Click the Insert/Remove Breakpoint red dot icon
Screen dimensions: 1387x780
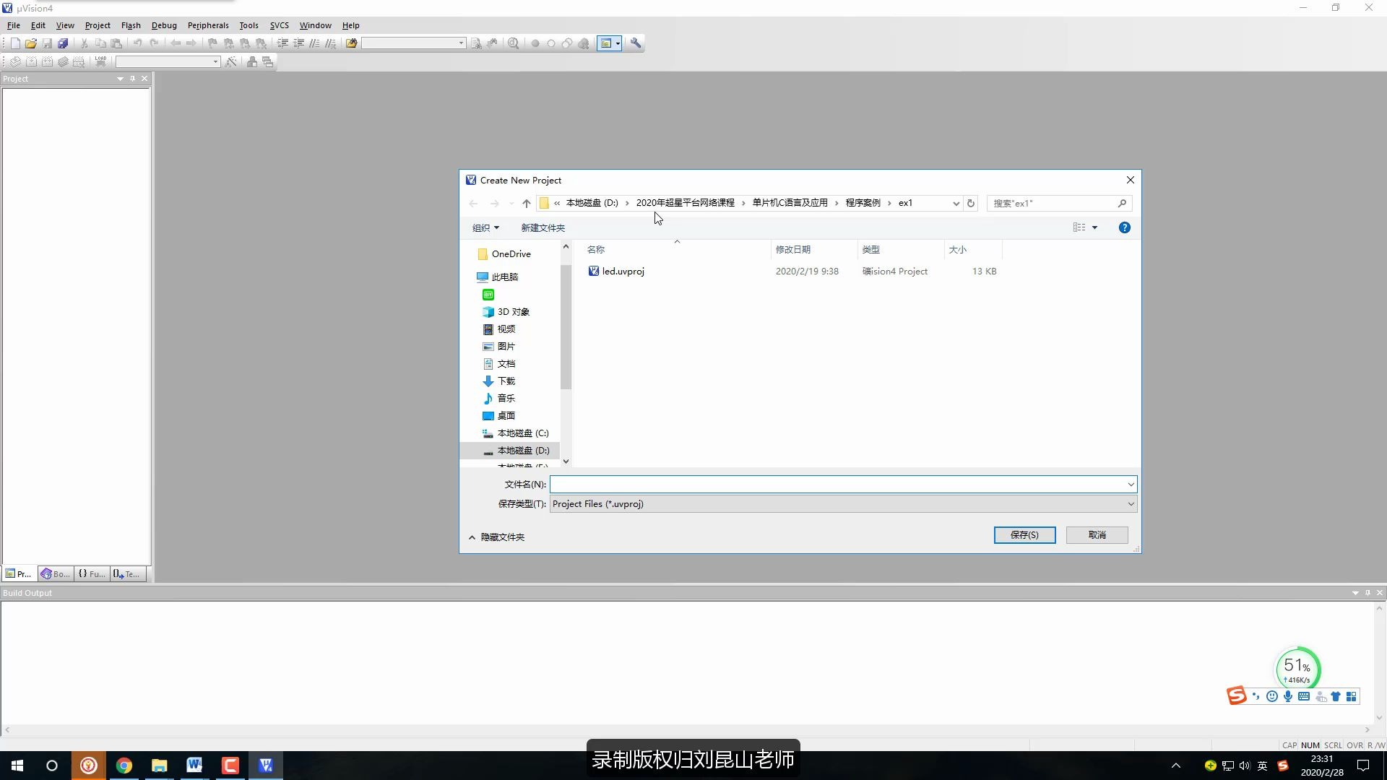pos(535,43)
